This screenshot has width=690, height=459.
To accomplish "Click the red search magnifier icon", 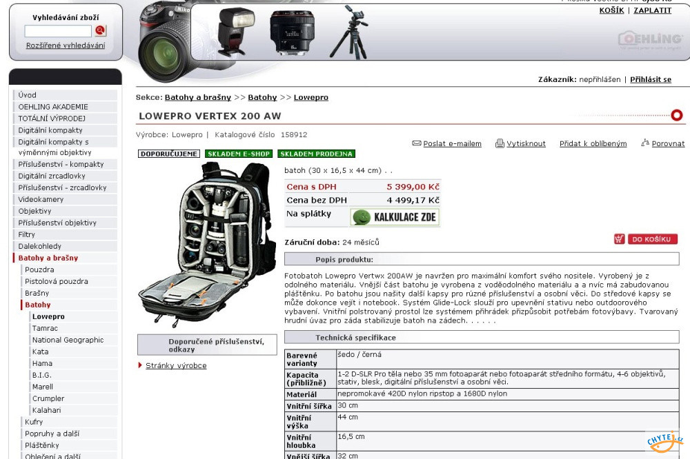I will (x=100, y=31).
